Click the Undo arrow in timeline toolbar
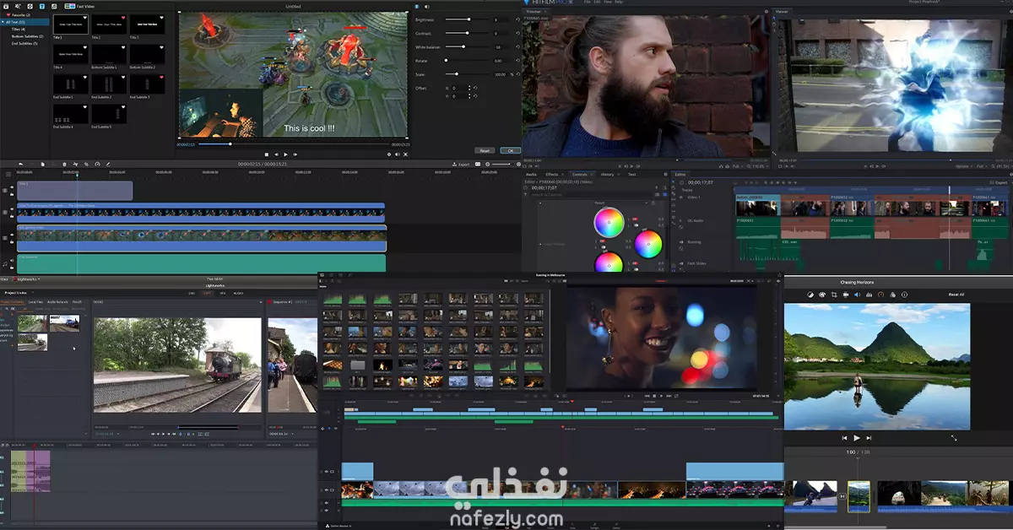The image size is (1013, 530). click(x=19, y=164)
